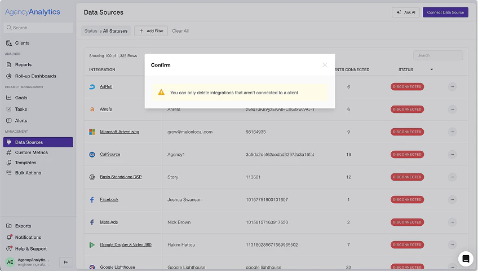
Task: Open the Meta Ads row options menu
Action: point(453,222)
